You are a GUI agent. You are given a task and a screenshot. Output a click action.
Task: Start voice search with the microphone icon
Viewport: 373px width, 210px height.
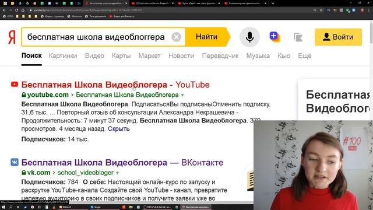249,37
